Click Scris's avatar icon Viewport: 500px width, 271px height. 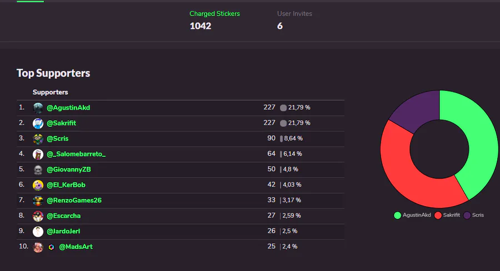[x=38, y=139]
